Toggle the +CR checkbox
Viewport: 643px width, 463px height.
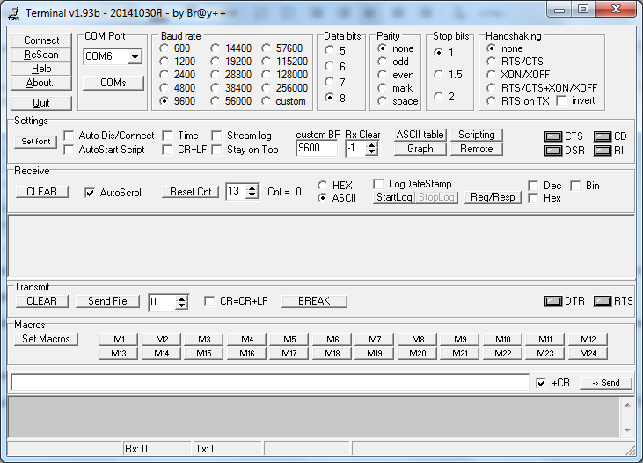pos(541,383)
